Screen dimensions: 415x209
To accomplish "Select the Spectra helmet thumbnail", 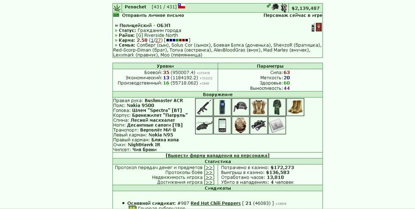I will click(x=241, y=107).
